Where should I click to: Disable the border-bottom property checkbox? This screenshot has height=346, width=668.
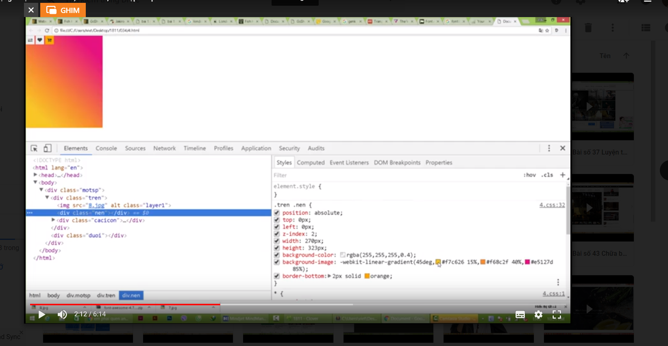pyautogui.click(x=276, y=276)
